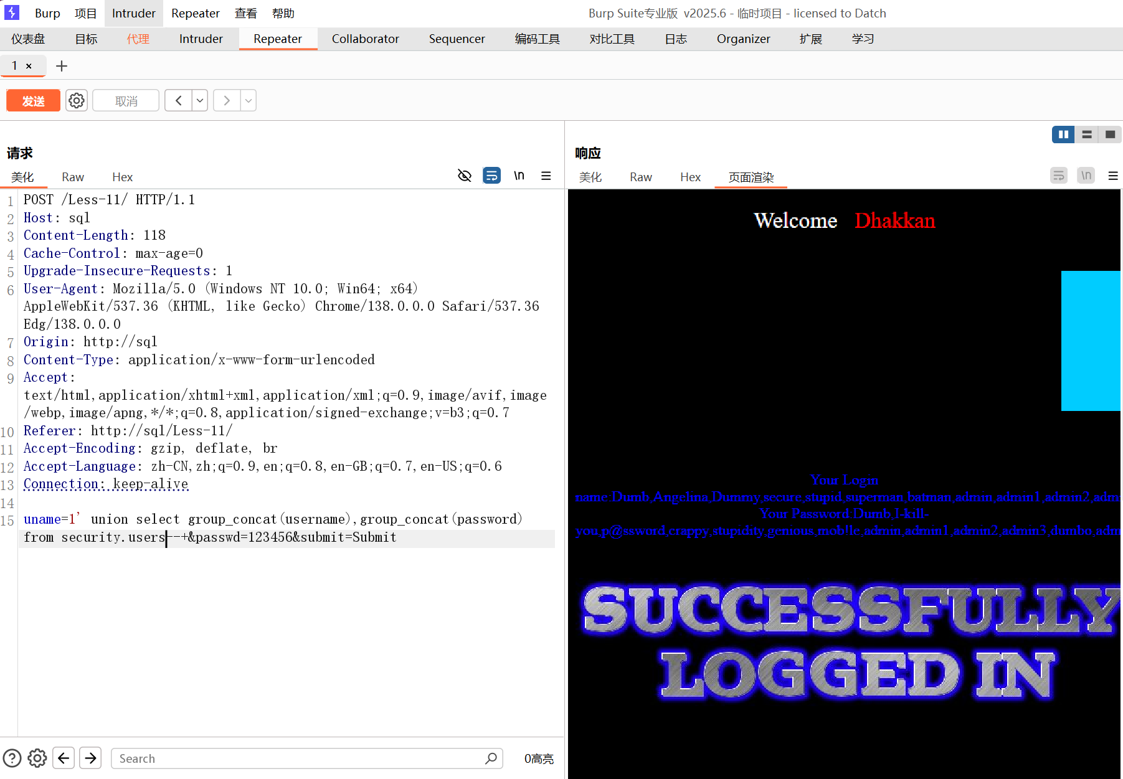
Task: Click the cyan block in rendered response
Action: (1091, 341)
